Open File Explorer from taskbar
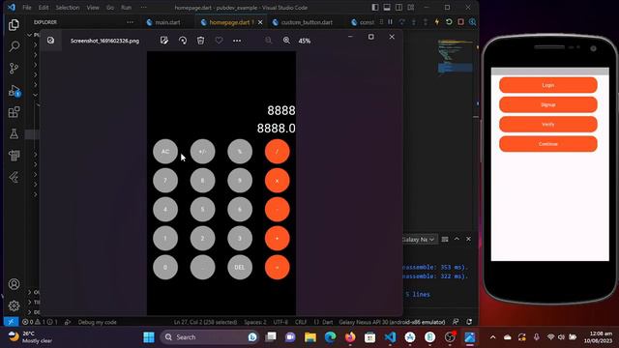Image resolution: width=619 pixels, height=348 pixels. [x=310, y=337]
